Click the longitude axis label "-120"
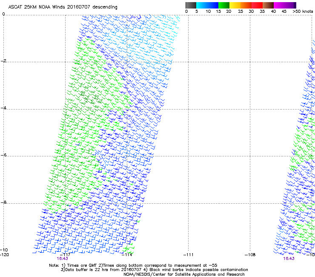Screen dimensions: 315x277 tap(4, 255)
